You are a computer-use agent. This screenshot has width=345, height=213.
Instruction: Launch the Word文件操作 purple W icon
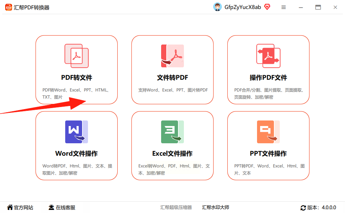(77, 132)
